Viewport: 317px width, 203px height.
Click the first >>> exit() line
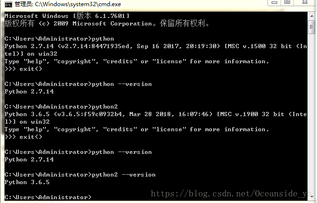[23, 69]
